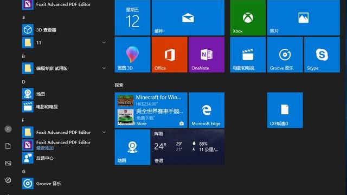Image resolution: width=347 pixels, height=195 pixels.
Task: Open 3D 查看器 in the app list
Action: click(64, 30)
